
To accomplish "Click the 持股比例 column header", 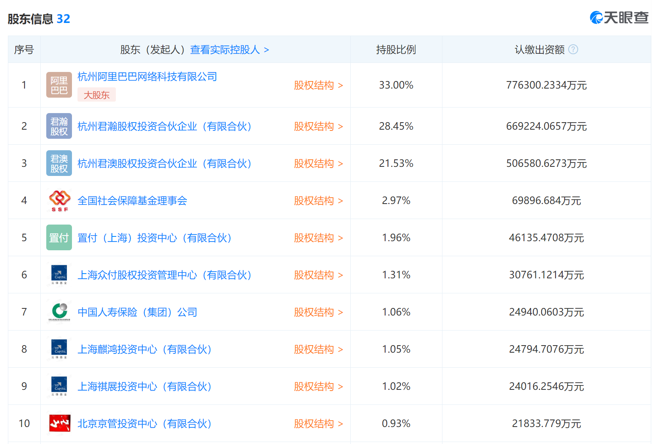I will [396, 50].
